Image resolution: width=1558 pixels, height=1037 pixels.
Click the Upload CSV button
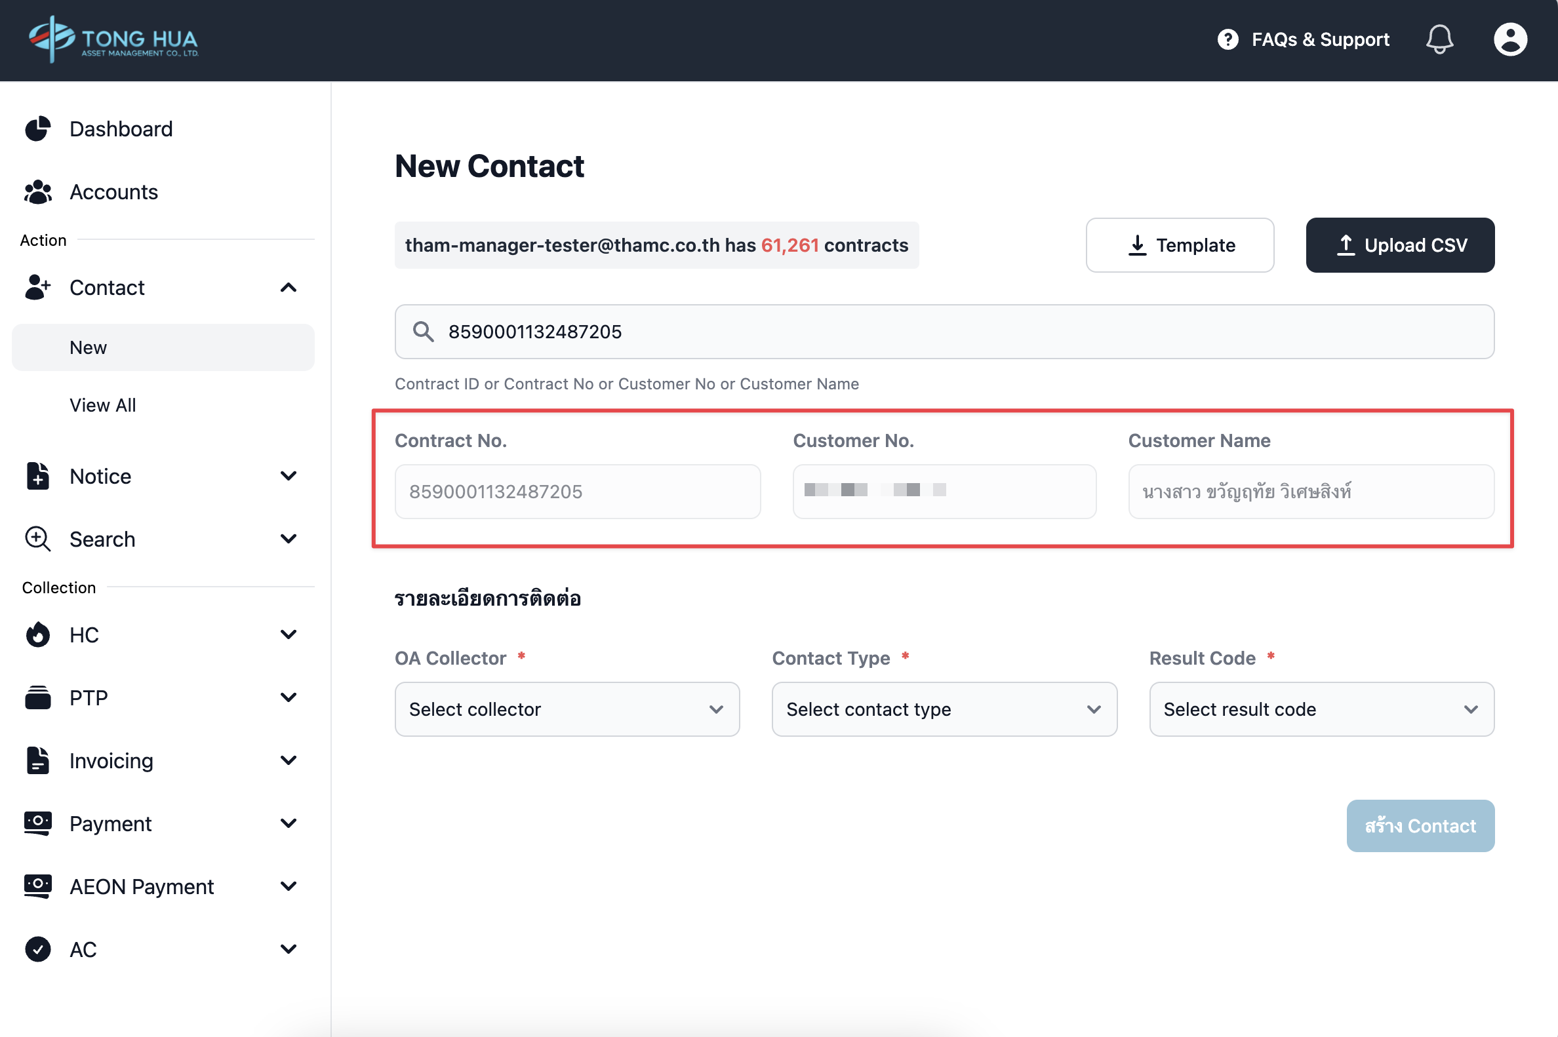point(1400,245)
